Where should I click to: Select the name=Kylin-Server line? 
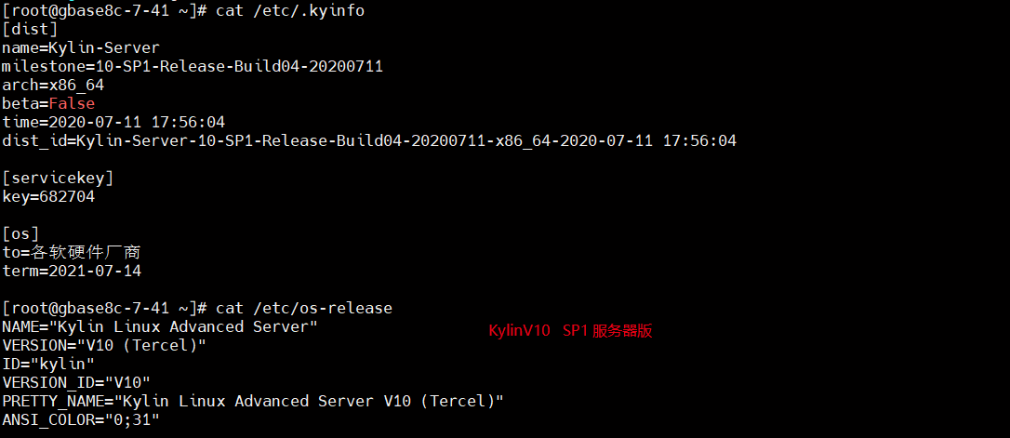click(x=81, y=47)
